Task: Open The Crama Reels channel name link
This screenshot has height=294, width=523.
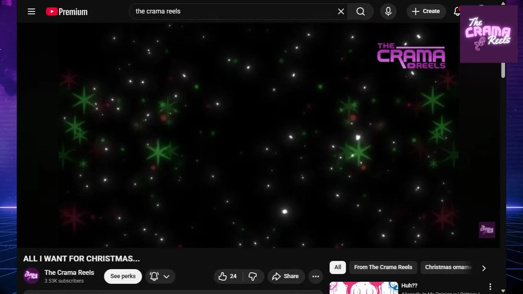Action: tap(69, 272)
